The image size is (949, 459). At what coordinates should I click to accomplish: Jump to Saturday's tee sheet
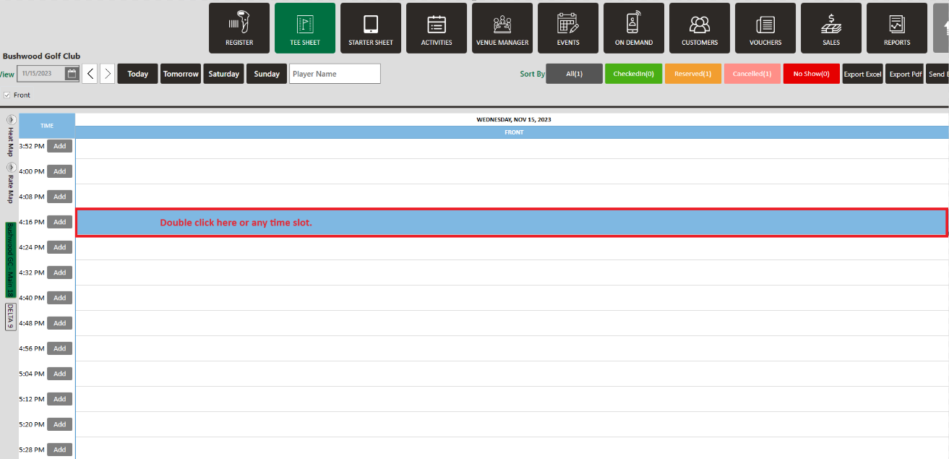coord(223,74)
